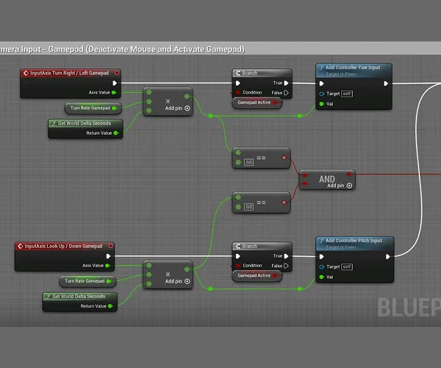The width and height of the screenshot is (441, 368).
Task: Select the InputAxis Turn Right / Left Gamepad title
Action: [66, 73]
